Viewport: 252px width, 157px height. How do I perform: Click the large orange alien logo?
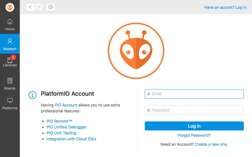(x=136, y=51)
